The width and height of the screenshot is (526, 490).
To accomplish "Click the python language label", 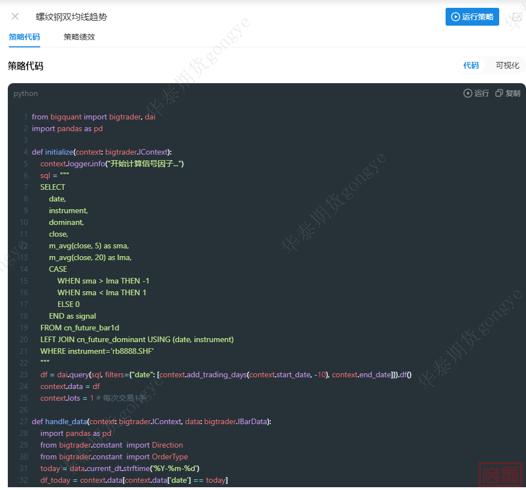I will (26, 93).
